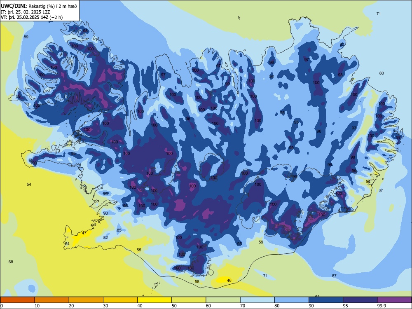The height and width of the screenshot is (309, 412).
Task: Click the humidity value '81' on the map
Action: click(x=382, y=190)
